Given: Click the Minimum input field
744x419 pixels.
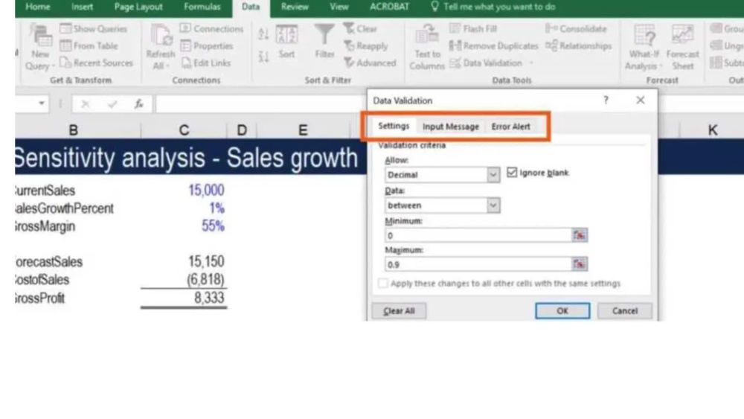Looking at the screenshot, I should coord(478,235).
